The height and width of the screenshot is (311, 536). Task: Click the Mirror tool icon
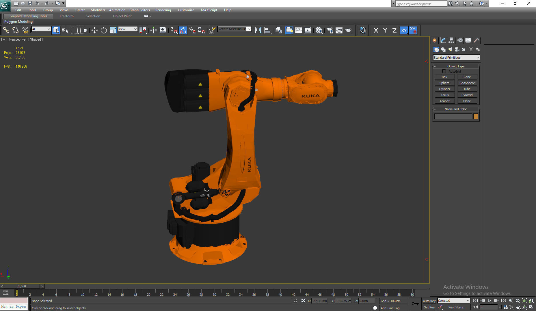pyautogui.click(x=258, y=30)
